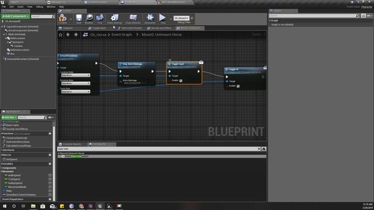The height and width of the screenshot is (210, 374).
Task: Toggle Enable checkbox on Toggle Hit node
Action: pos(238,86)
